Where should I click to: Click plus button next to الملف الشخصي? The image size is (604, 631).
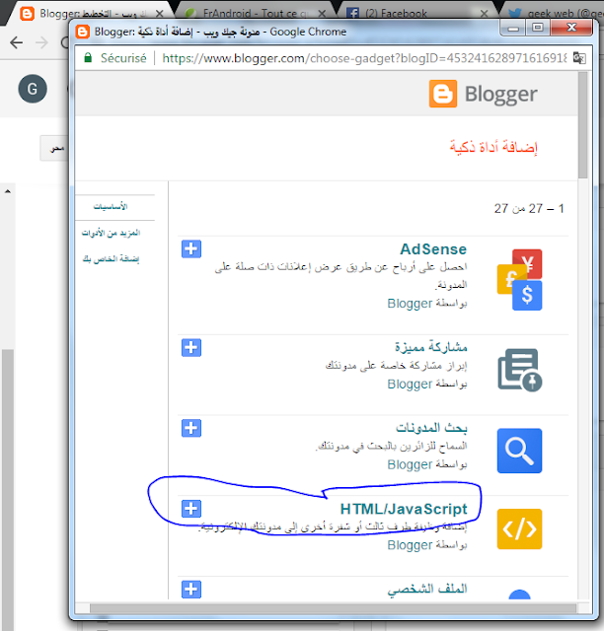point(191,590)
